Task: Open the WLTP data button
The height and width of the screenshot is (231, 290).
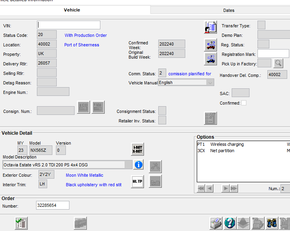Action: (137, 181)
